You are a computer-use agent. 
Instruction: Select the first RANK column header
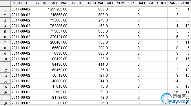[x=173, y=3]
